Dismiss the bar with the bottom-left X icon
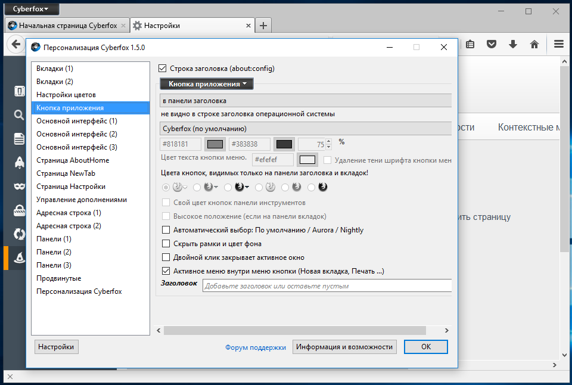This screenshot has width=572, height=385. click(x=10, y=377)
